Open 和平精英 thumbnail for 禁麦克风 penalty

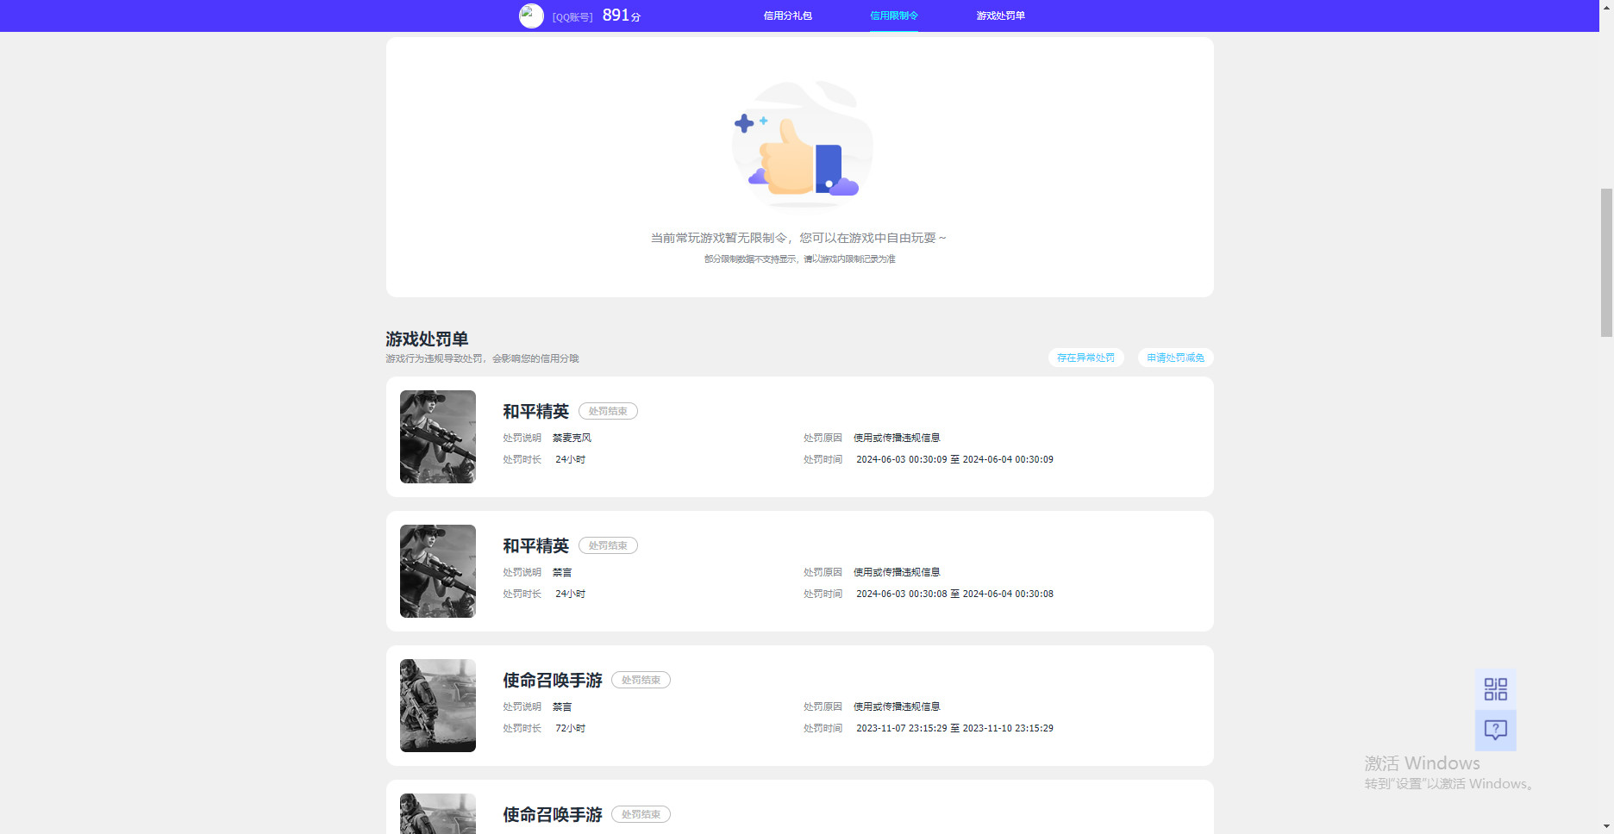(x=438, y=437)
